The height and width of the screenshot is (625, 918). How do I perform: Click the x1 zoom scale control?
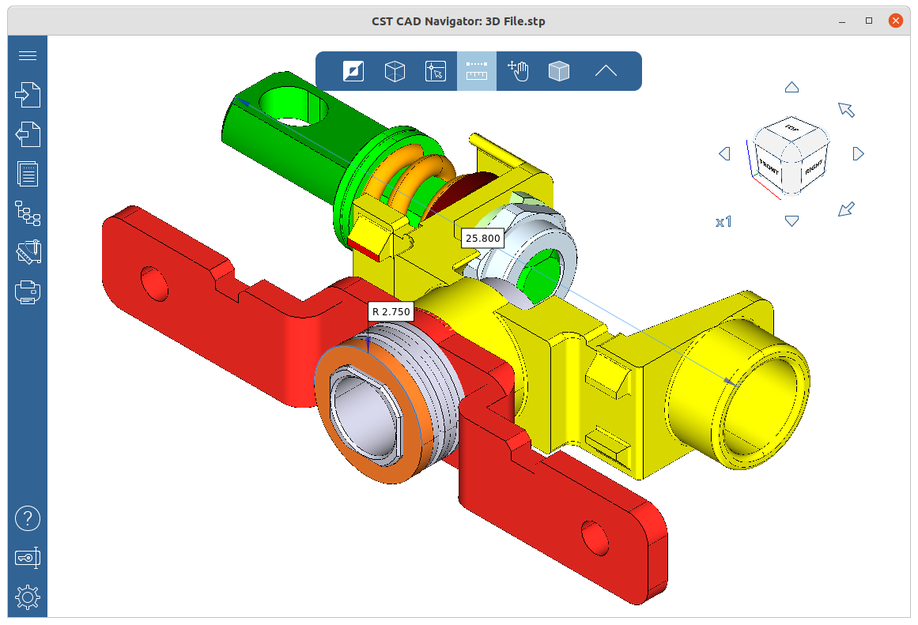[x=723, y=221]
